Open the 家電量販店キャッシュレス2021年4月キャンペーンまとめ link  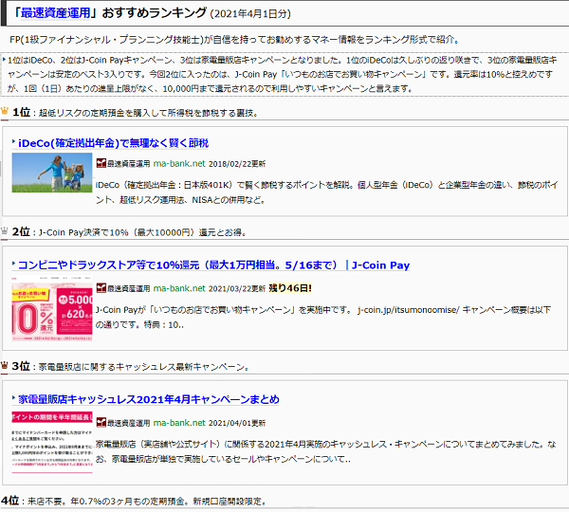[x=149, y=399]
